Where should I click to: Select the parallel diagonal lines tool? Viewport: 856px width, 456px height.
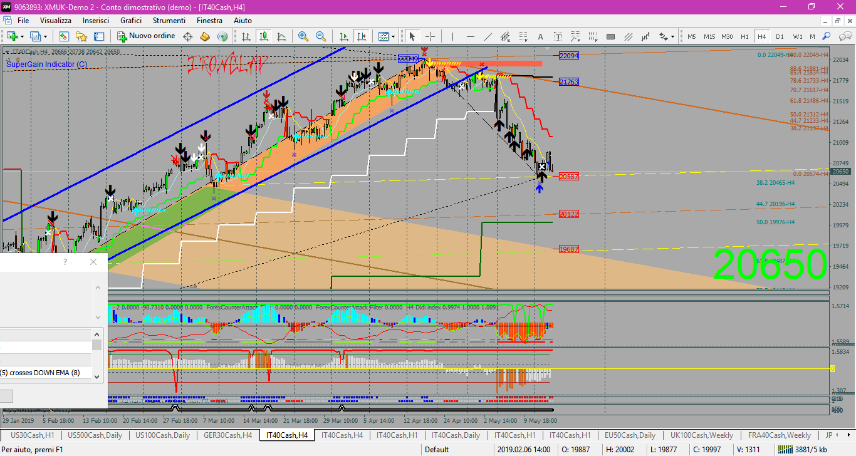click(x=629, y=36)
